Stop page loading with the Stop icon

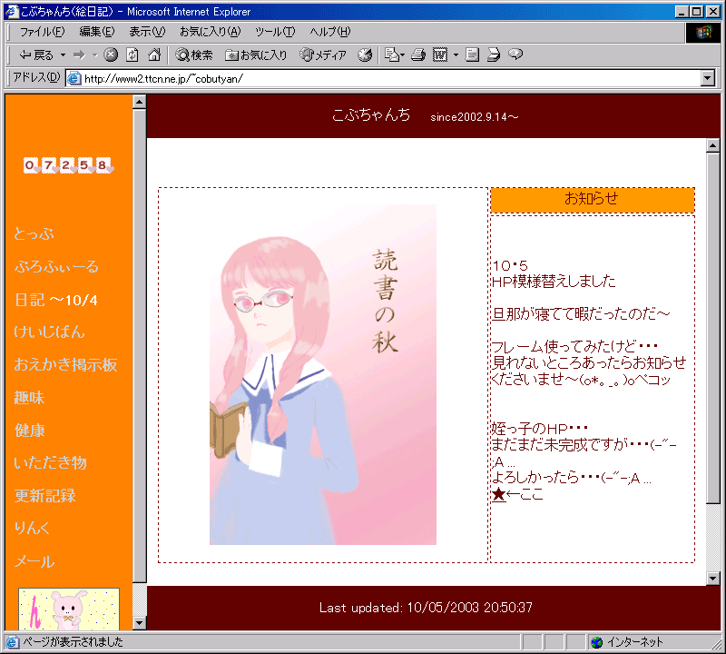pos(110,54)
